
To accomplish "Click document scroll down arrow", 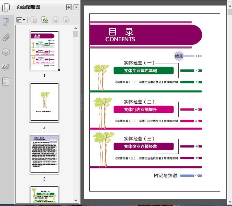I will [230, 202].
